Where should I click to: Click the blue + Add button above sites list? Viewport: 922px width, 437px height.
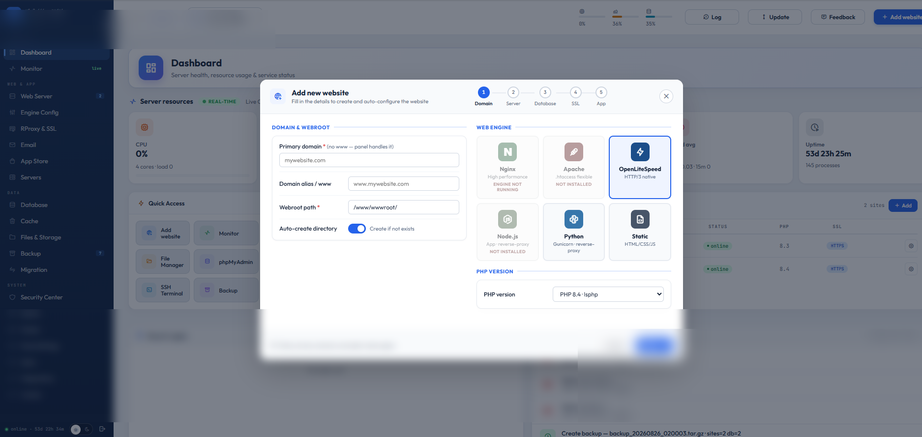point(903,205)
